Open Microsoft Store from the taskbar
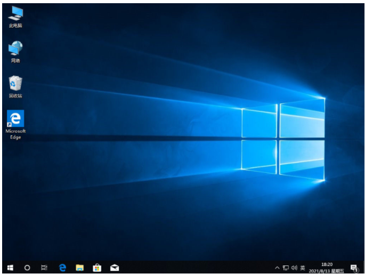Viewport: 365px width, 274px height. click(97, 268)
